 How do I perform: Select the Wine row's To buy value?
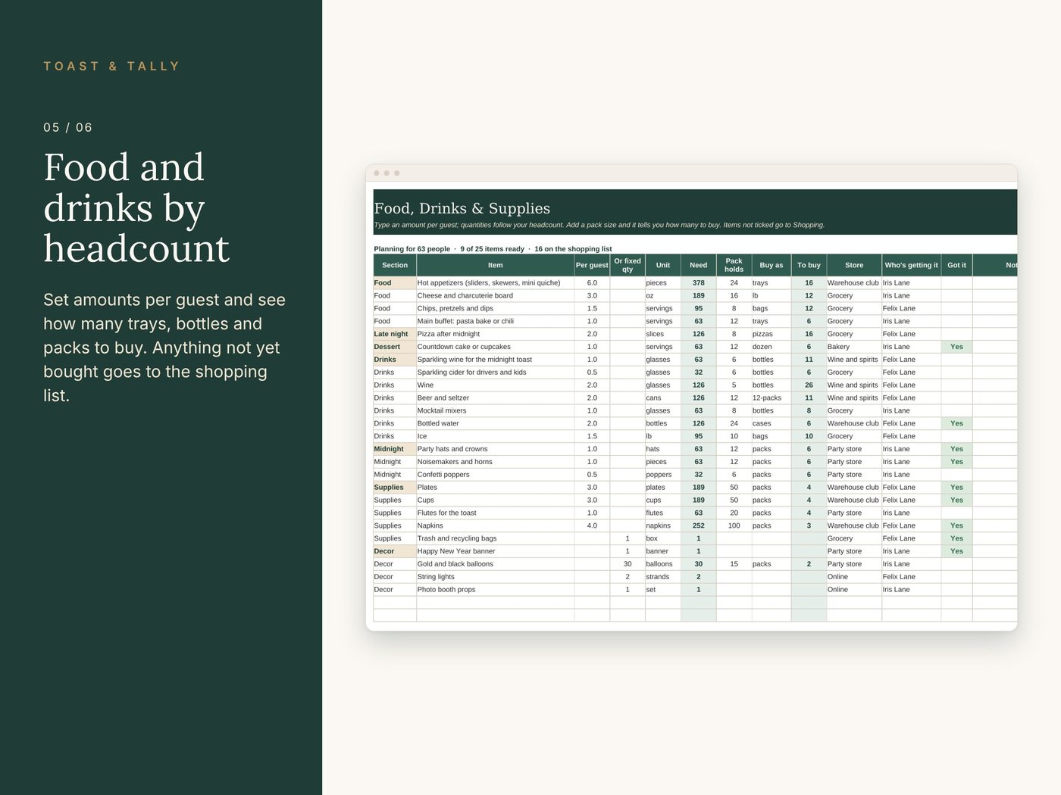(809, 385)
